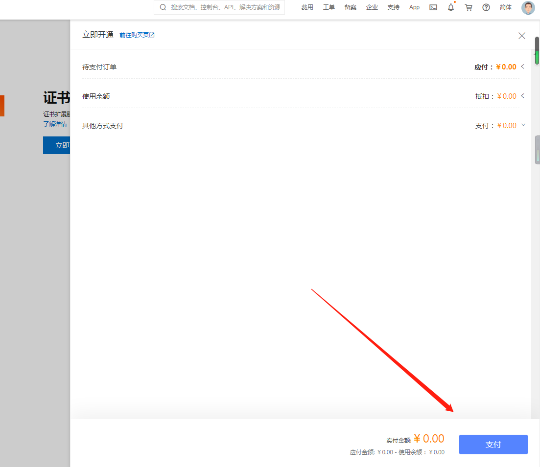The height and width of the screenshot is (467, 540).
Task: Click the 了解详情 link
Action: (55, 124)
